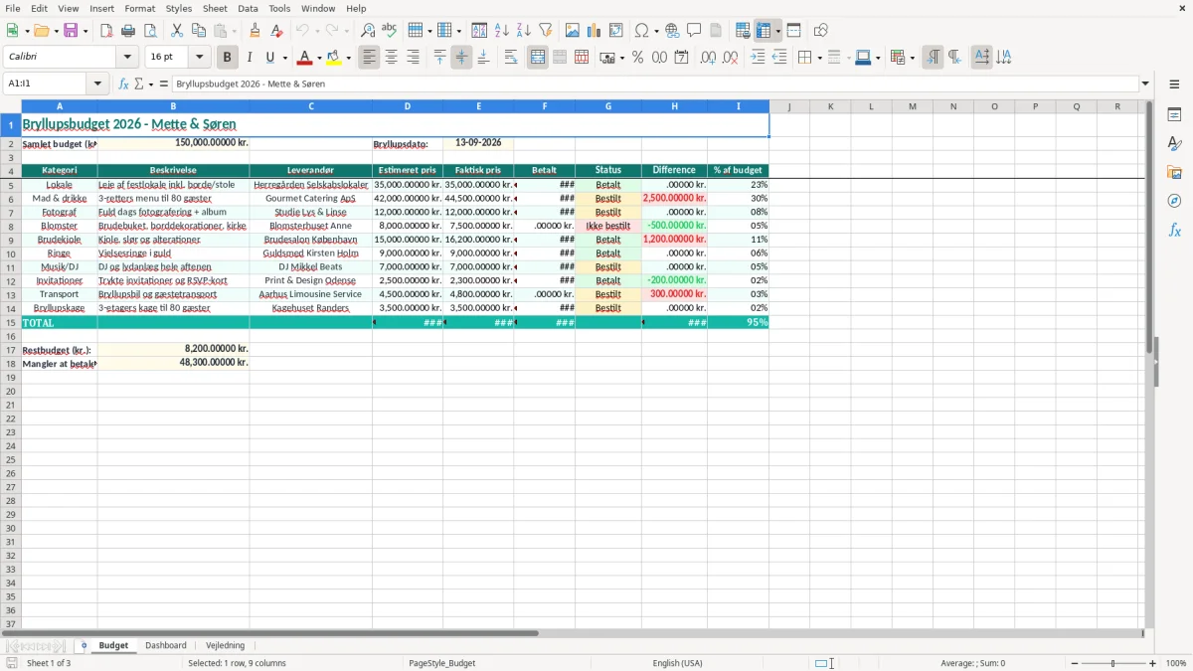Image resolution: width=1193 pixels, height=671 pixels.
Task: Sort descending
Action: (524, 31)
